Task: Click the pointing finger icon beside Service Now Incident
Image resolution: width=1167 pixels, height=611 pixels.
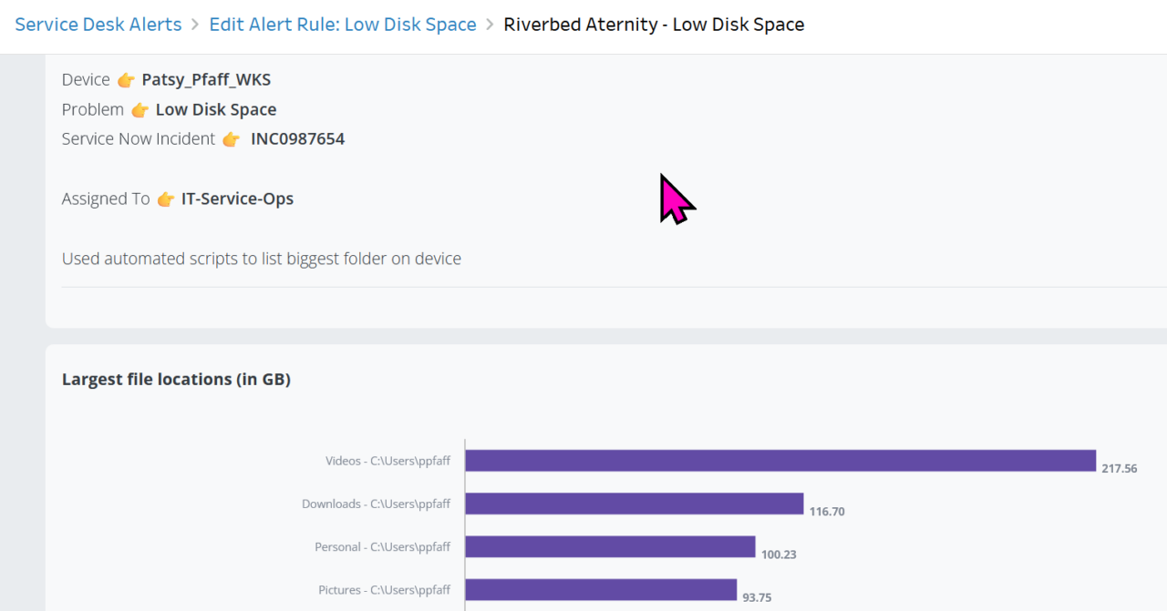Action: coord(230,138)
